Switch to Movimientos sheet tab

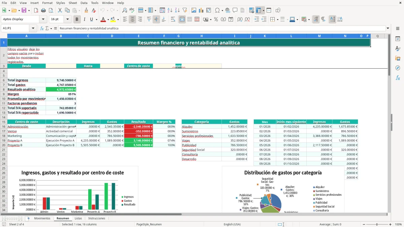coord(42,218)
